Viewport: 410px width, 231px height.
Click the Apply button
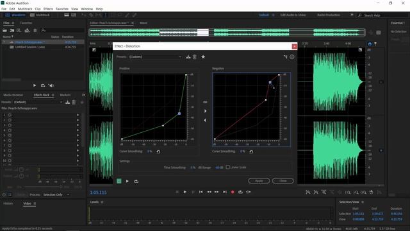(x=259, y=181)
